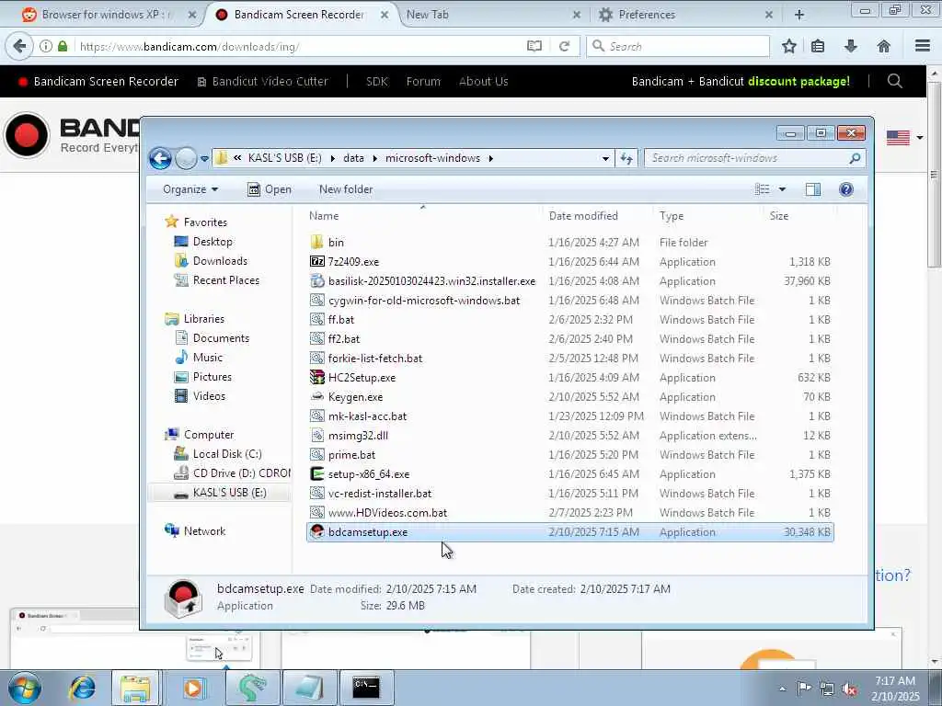Screen dimensions: 942x706
Task: Switch to the Browser for windows XP tab
Action: 107,15
